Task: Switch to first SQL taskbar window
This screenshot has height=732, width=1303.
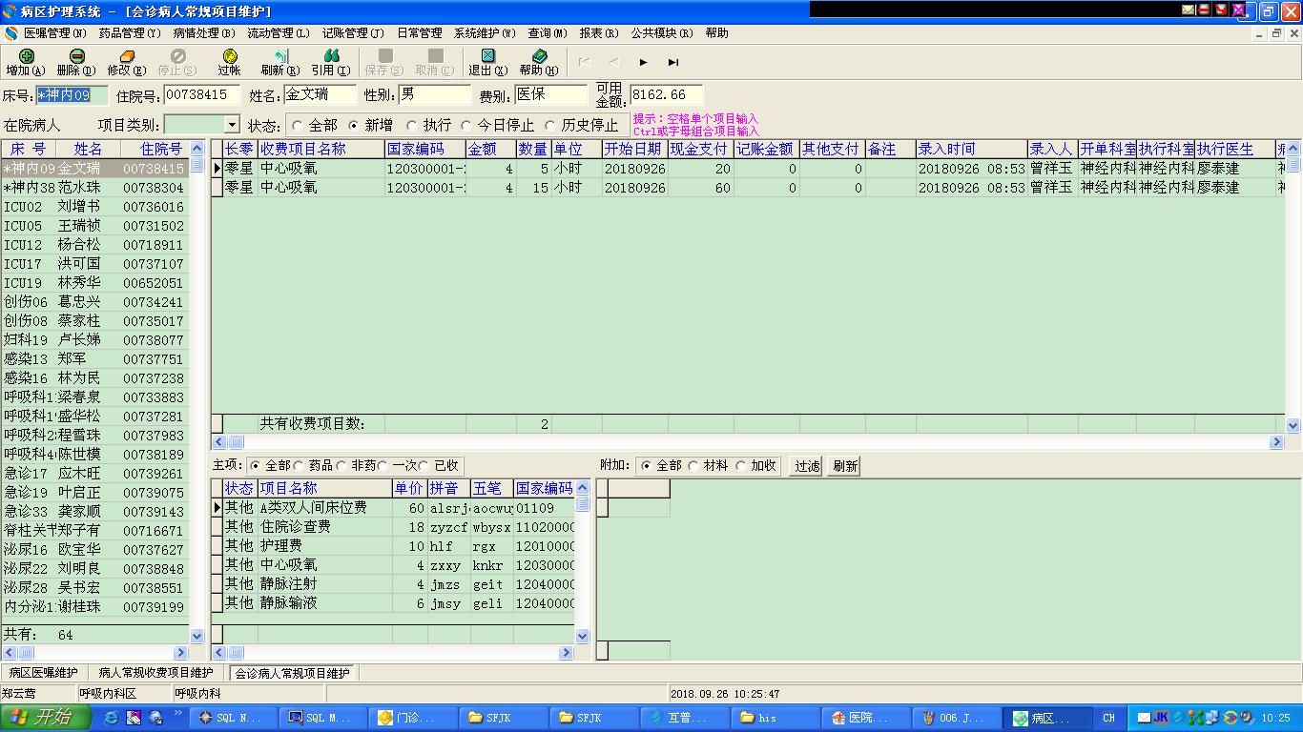Action: tap(232, 718)
